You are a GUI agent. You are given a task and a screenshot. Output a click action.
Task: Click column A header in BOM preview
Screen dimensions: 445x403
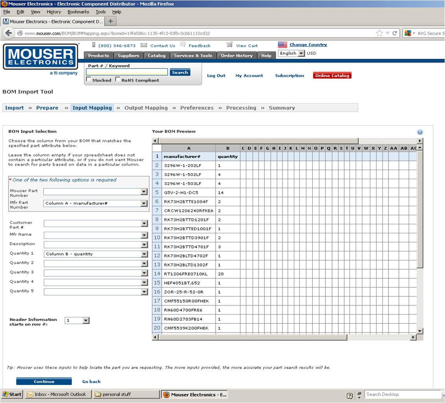pyautogui.click(x=189, y=148)
